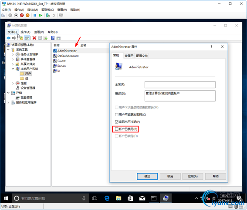The width and height of the screenshot is (247, 210).
Task: Turn off the VM with the black stop icon
Action: [16, 15]
